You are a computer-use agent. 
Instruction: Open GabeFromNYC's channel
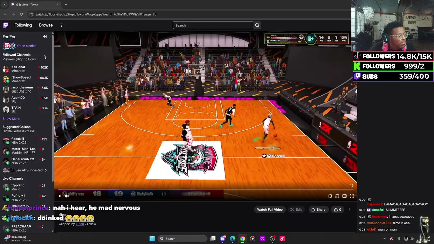[x=25, y=161]
